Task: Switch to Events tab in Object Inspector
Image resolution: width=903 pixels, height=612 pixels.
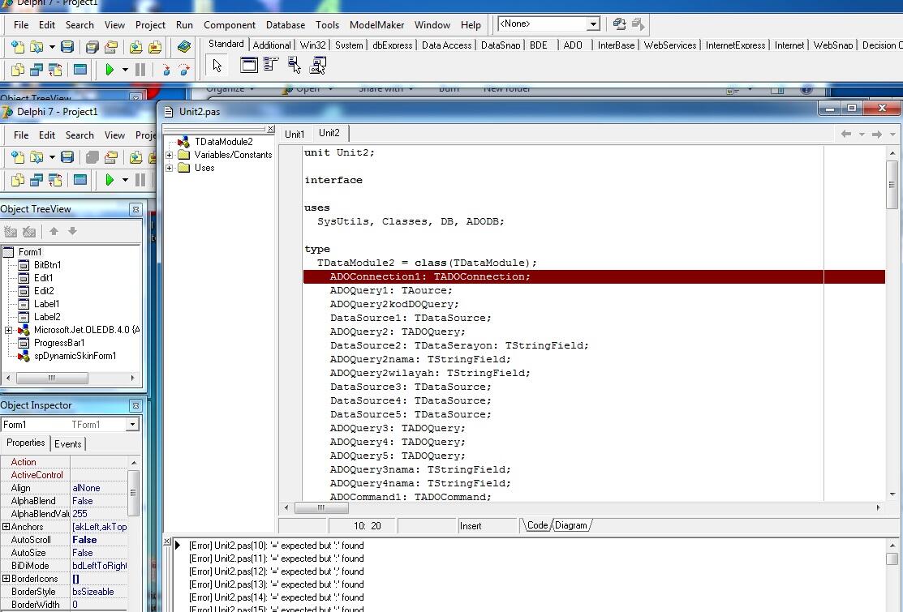Action: click(67, 444)
